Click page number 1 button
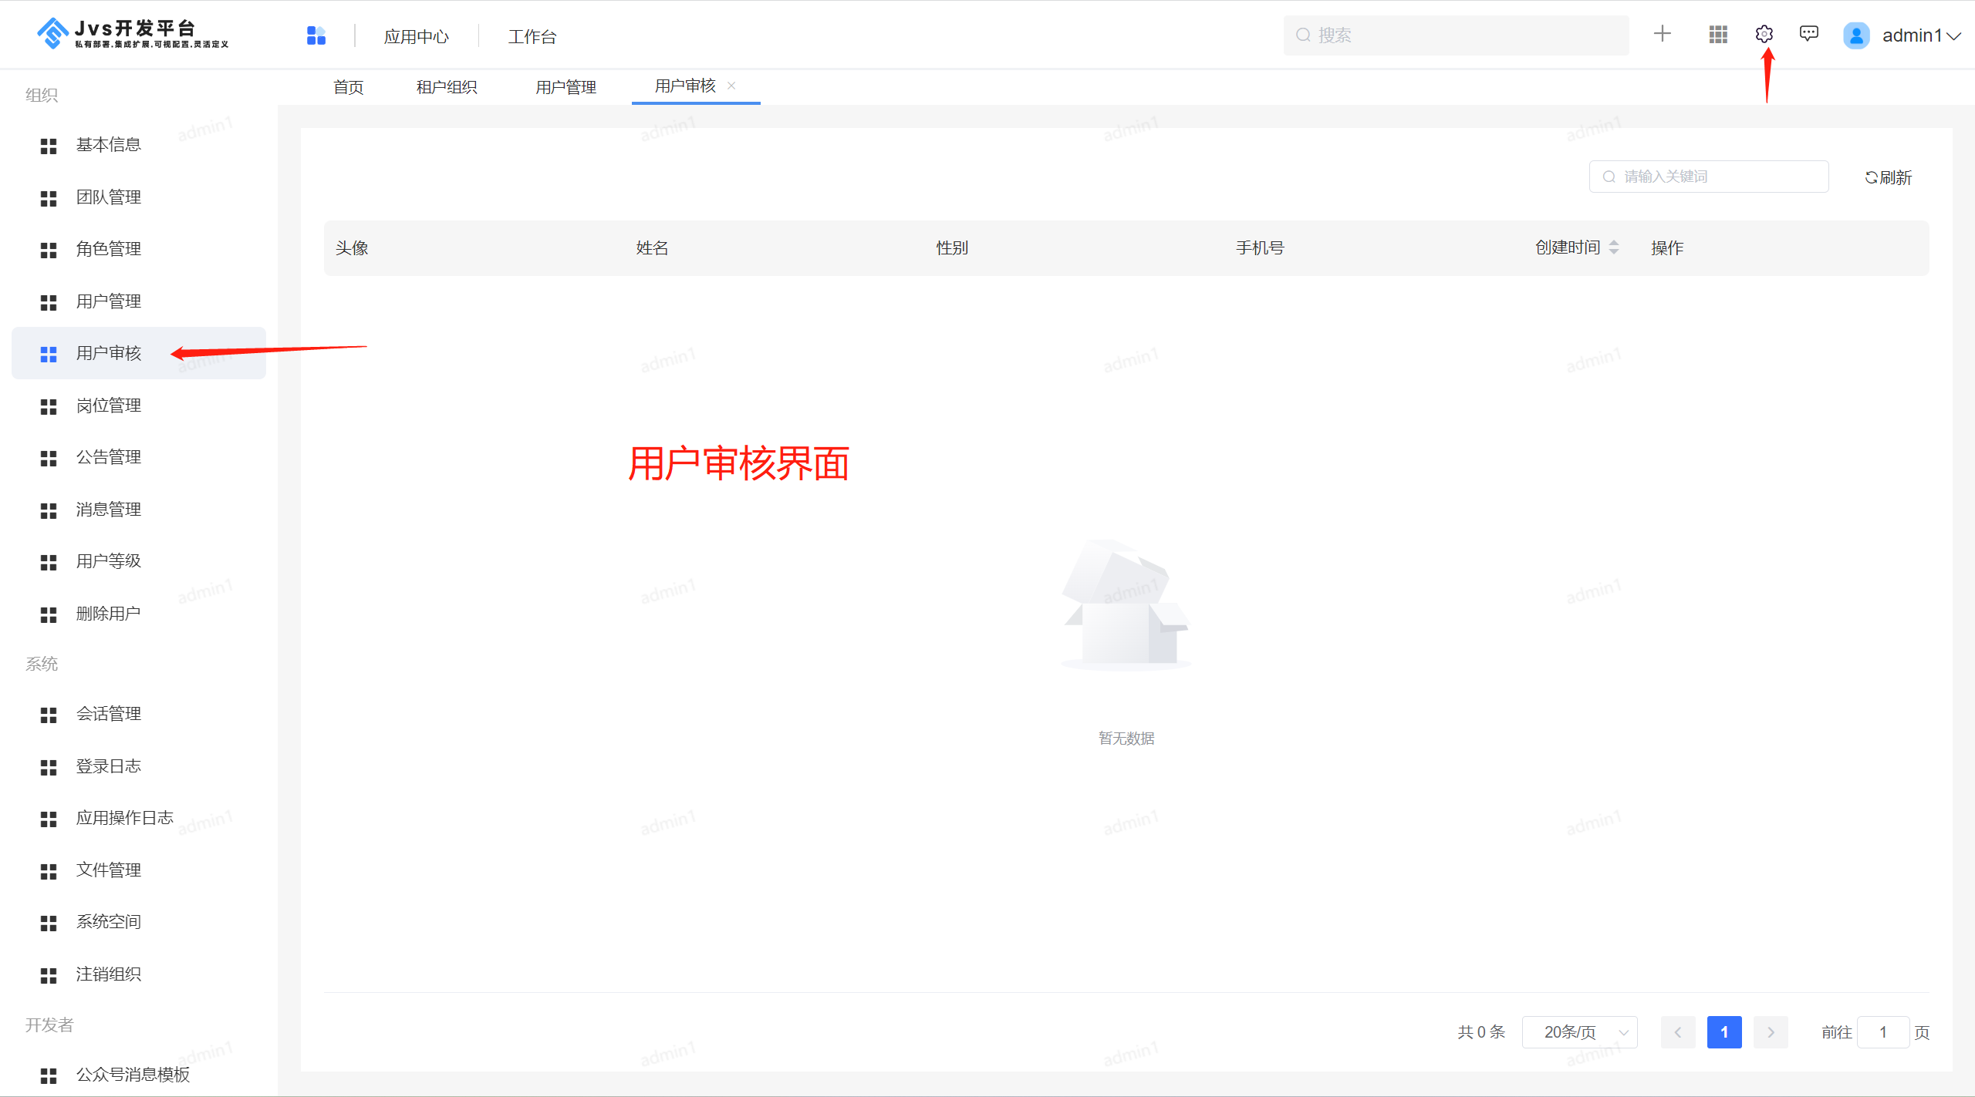1975x1097 pixels. coord(1723,1032)
